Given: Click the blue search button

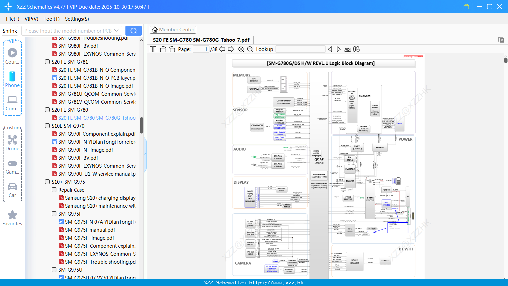Looking at the screenshot, I should click(x=133, y=31).
